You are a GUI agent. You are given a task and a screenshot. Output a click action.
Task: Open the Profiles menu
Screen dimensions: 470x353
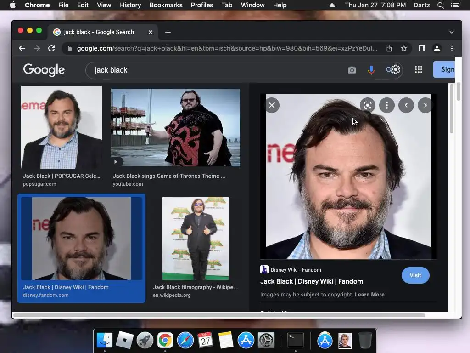[x=202, y=5]
